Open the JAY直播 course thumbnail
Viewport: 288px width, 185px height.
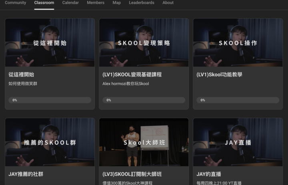[238, 142]
